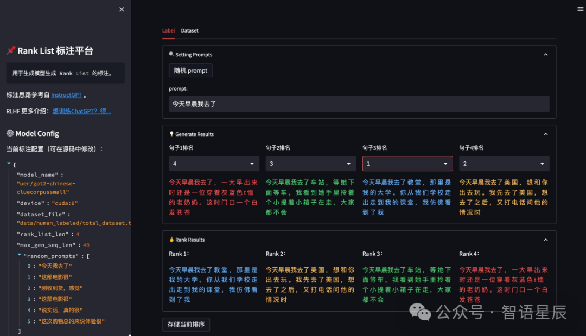The height and width of the screenshot is (336, 586).
Task: Select the "max_gen_seq_len" : 40 config line
Action: coord(53,245)
